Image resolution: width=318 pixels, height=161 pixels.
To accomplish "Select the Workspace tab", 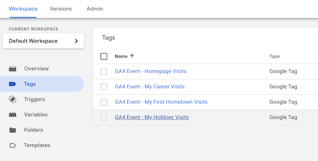I will coord(23,9).
